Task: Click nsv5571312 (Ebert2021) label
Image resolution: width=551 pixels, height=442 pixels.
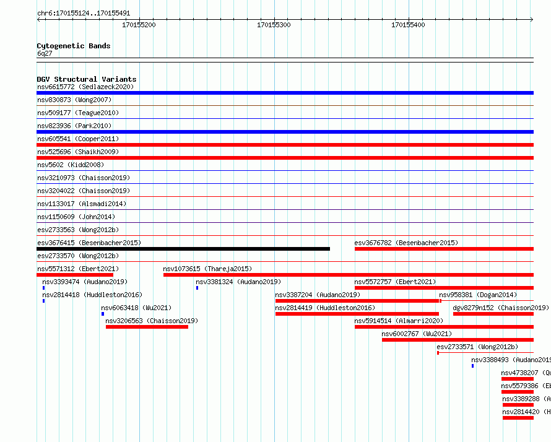Action: [78, 269]
